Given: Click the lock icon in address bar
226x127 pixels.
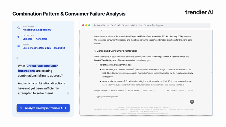Looking at the screenshot, I should [x=94, y=25].
